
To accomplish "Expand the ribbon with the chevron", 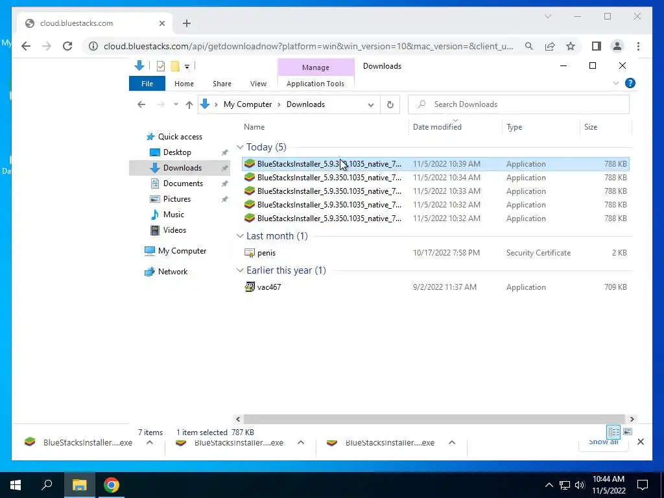I will [616, 84].
